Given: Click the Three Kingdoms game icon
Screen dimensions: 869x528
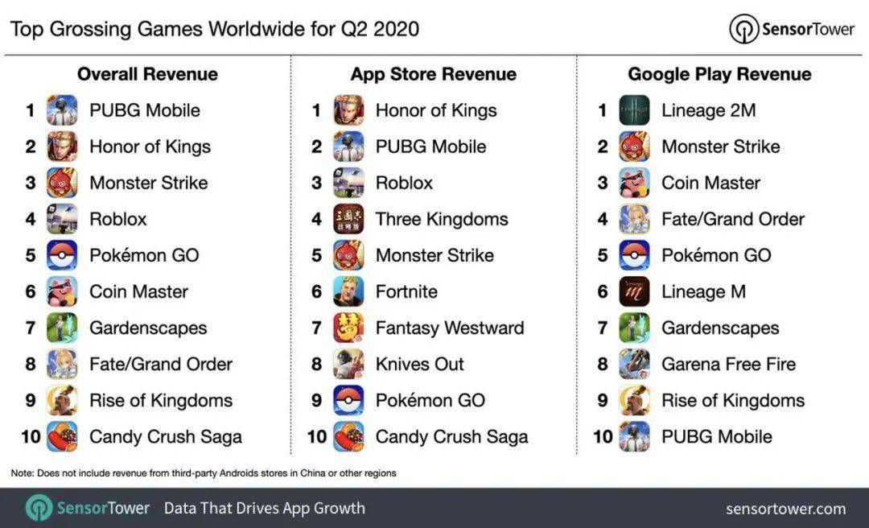Looking at the screenshot, I should pyautogui.click(x=348, y=219).
